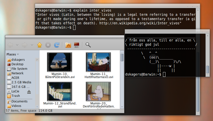This screenshot has height=121, width=213.
Task: Click scroll up arrow in back terminal
Action: coord(198,10)
